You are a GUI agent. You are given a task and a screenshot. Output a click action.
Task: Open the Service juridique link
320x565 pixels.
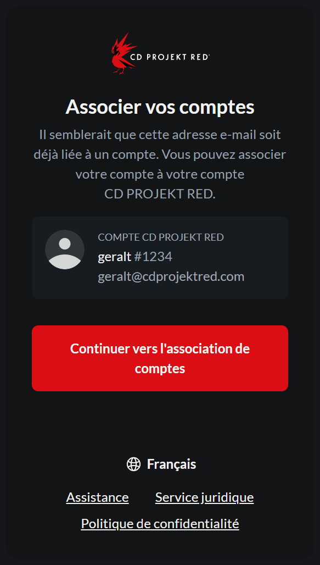(204, 497)
